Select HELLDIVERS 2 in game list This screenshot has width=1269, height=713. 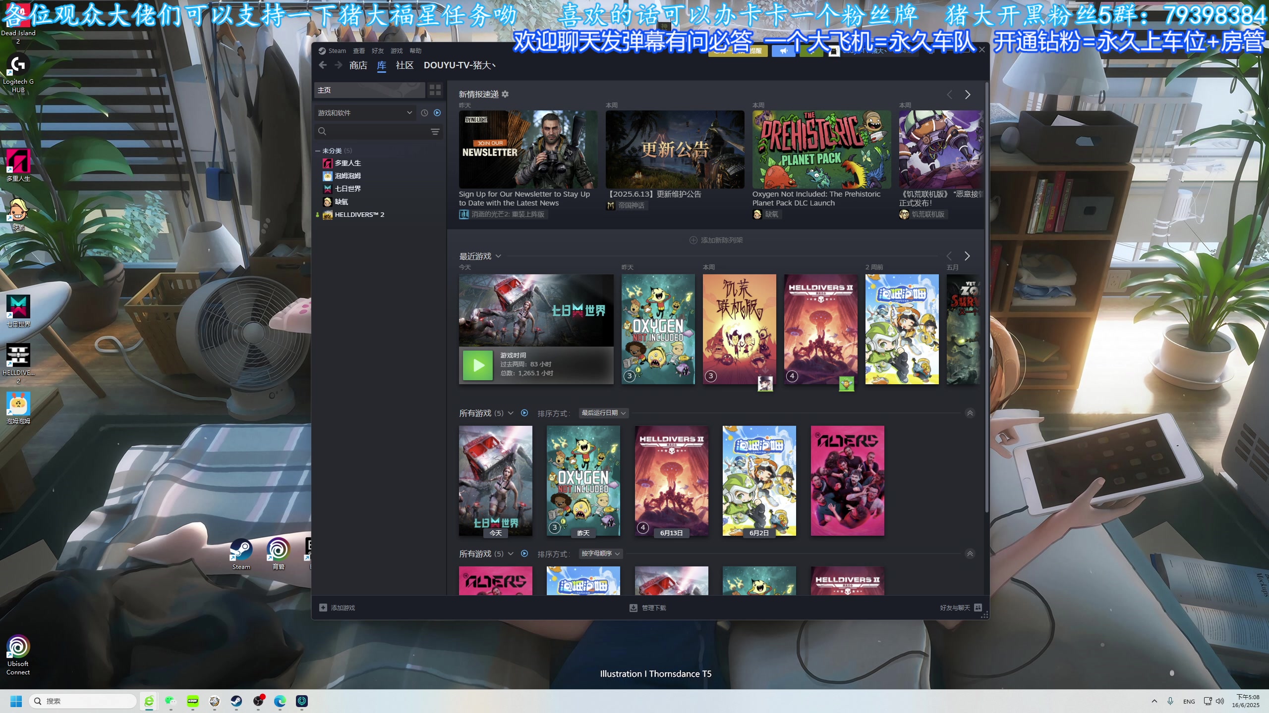tap(353, 214)
